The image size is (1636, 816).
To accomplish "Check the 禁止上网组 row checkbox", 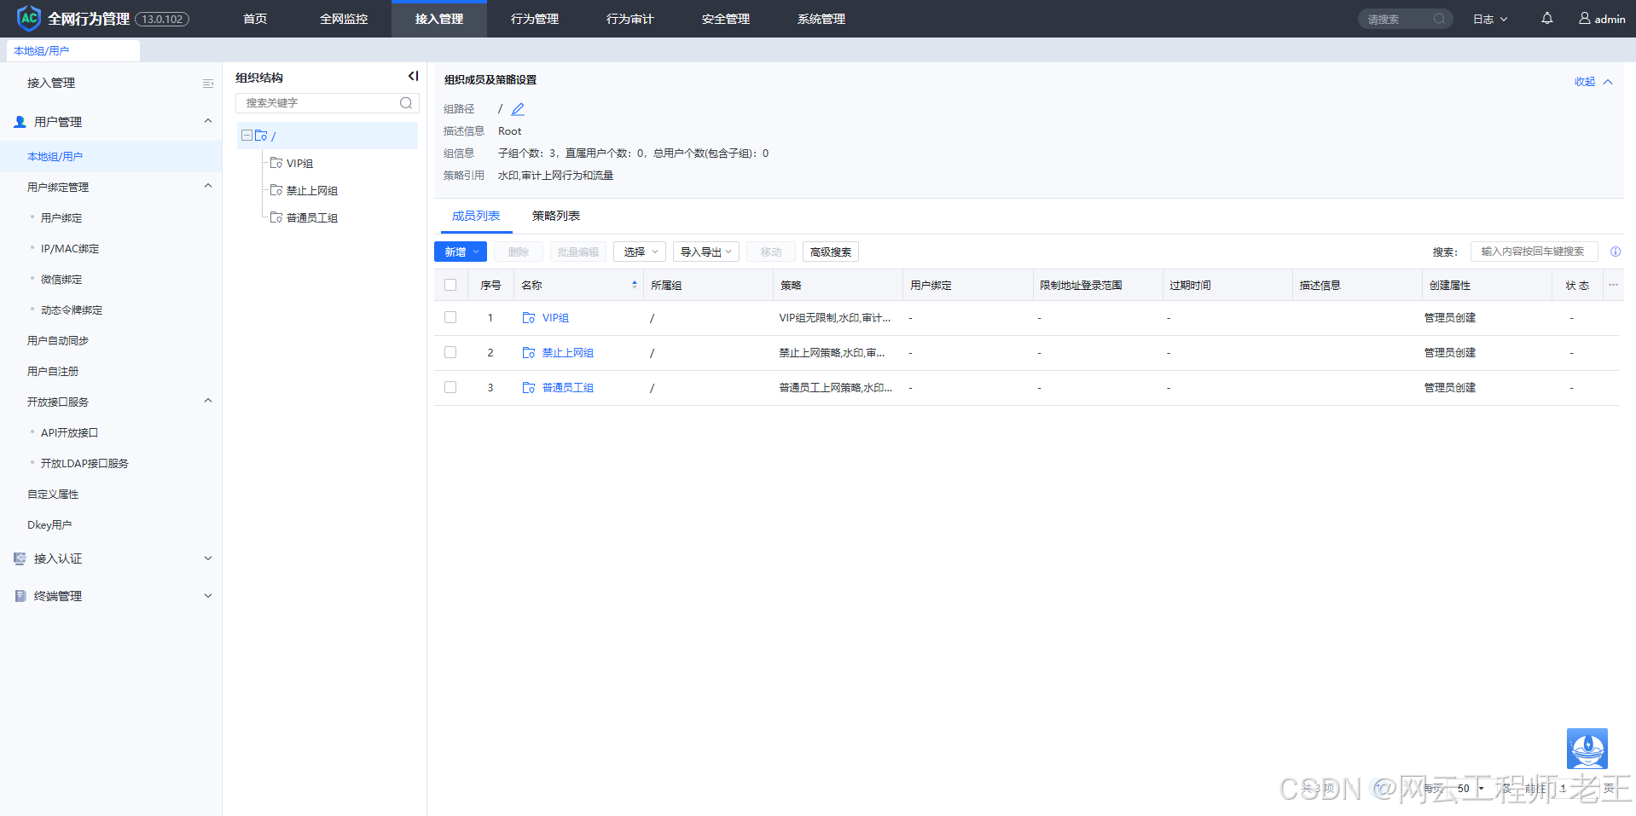I will (450, 352).
